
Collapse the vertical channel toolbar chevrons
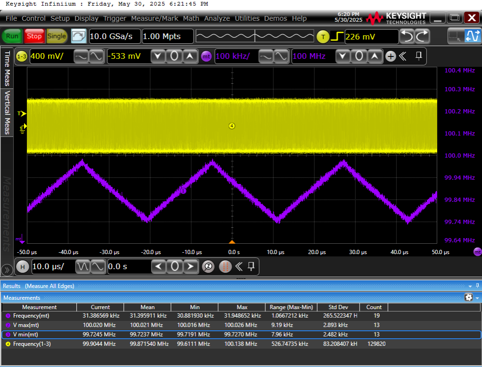(x=403, y=56)
